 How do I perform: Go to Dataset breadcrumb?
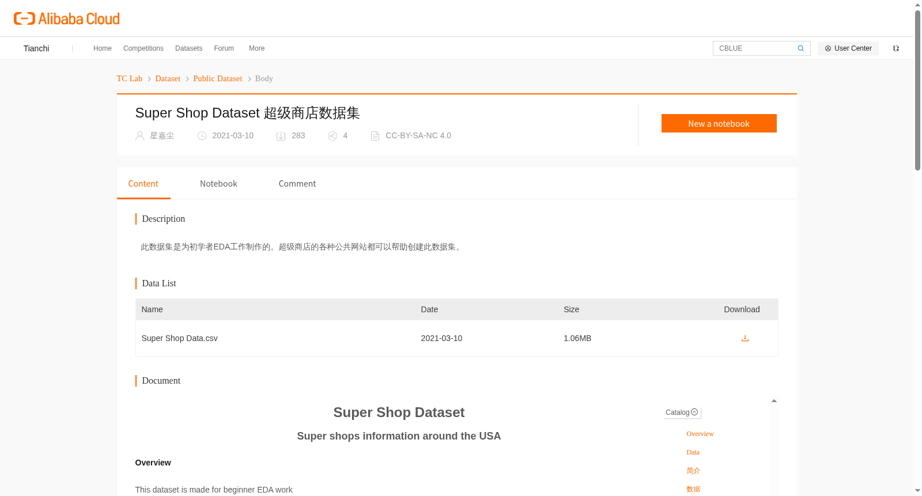(168, 78)
